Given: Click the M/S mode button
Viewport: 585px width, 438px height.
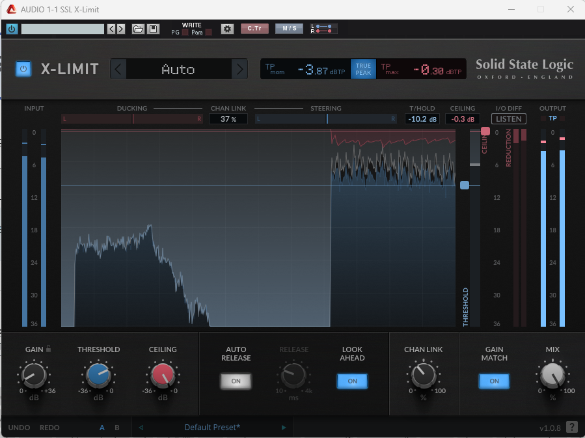Looking at the screenshot, I should click(x=289, y=29).
